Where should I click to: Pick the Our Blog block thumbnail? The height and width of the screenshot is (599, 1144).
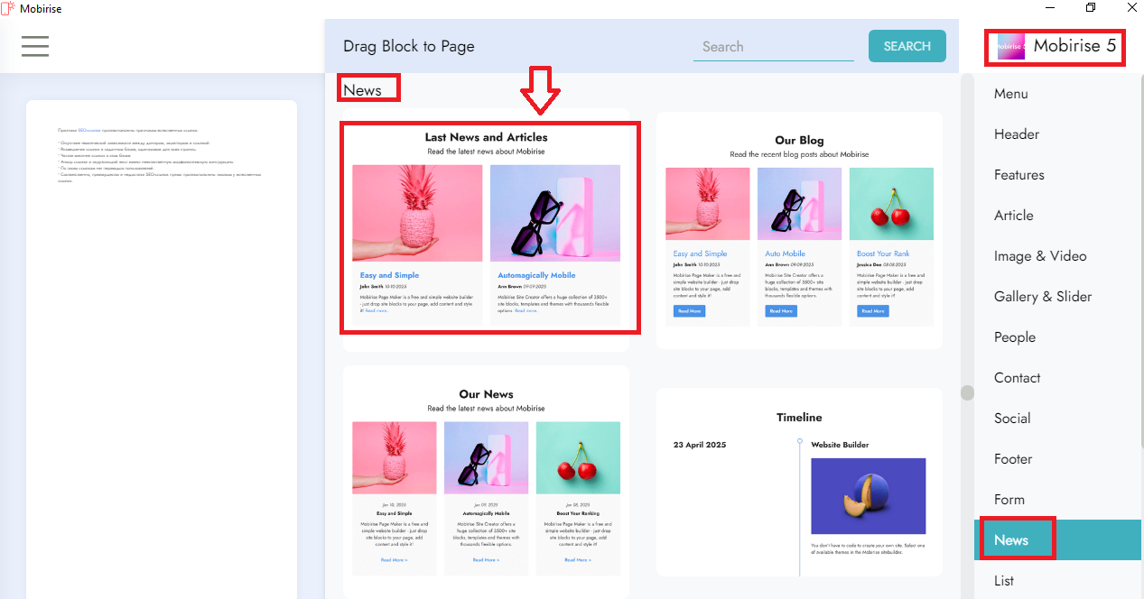coord(799,230)
